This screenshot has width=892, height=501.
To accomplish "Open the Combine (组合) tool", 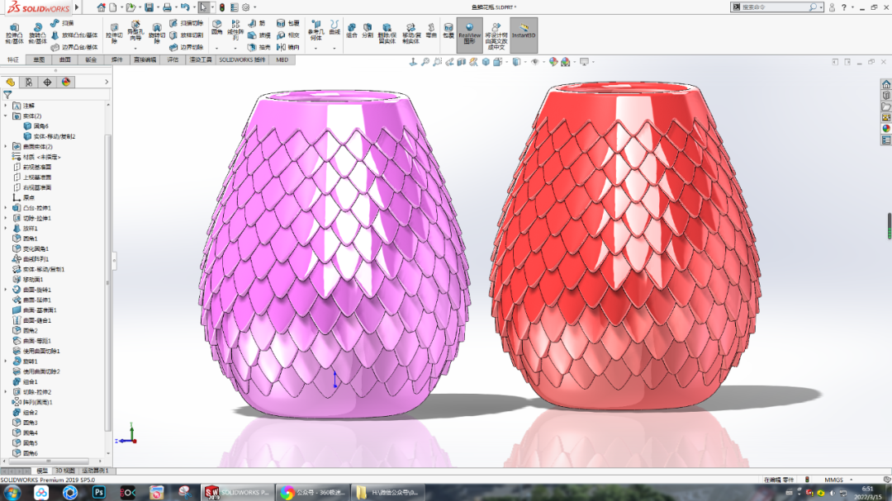I will [352, 30].
